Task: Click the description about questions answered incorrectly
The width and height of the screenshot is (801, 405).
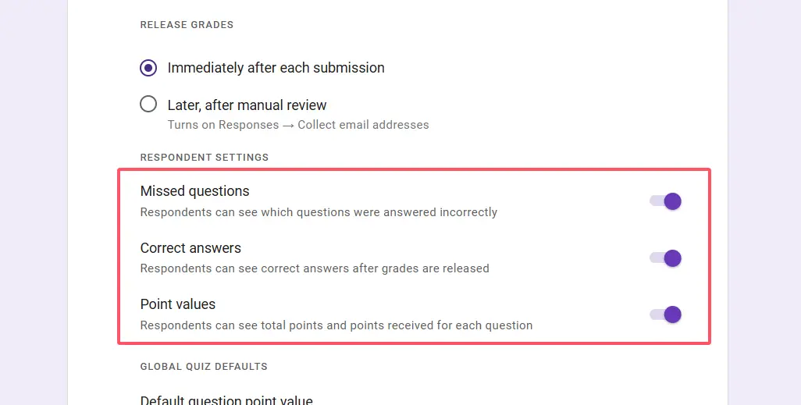Action: [319, 212]
